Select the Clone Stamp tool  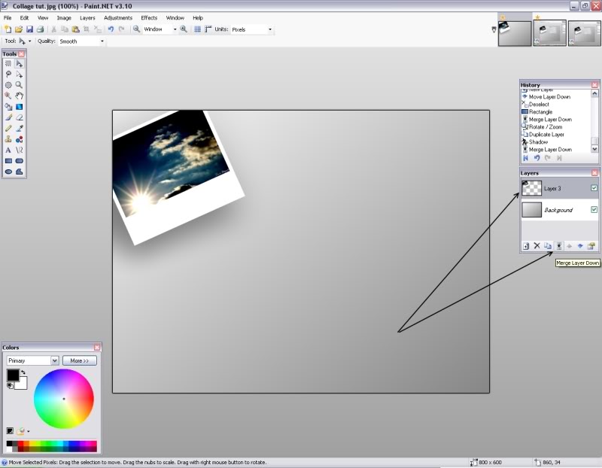tap(8, 139)
